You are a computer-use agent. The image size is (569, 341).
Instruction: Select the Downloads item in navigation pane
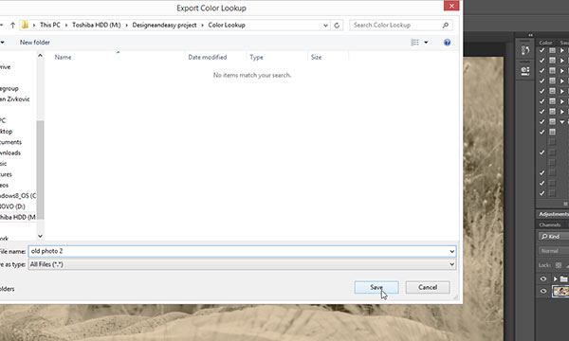[x=10, y=153]
